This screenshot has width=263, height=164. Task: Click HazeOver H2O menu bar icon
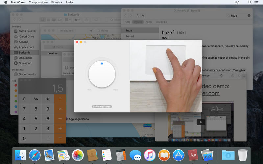click(x=237, y=2)
